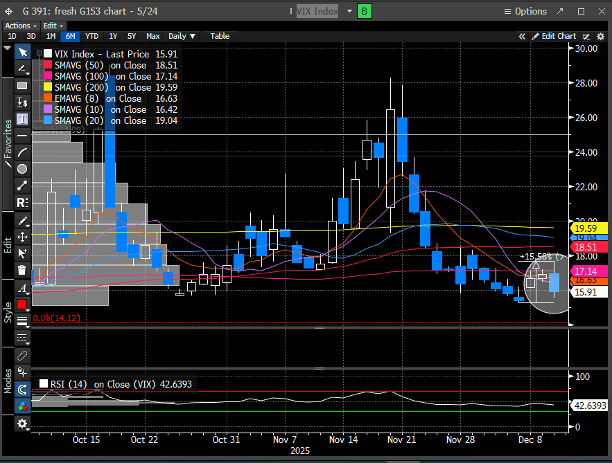Viewport: 612px width, 463px height.
Task: Open the Actions dropdown menu
Action: (x=19, y=26)
